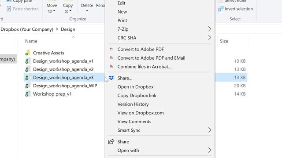Viewport: 282px width, 158px height.
Task: Select file Workshop prep_v1
Action: pyautogui.click(x=52, y=94)
